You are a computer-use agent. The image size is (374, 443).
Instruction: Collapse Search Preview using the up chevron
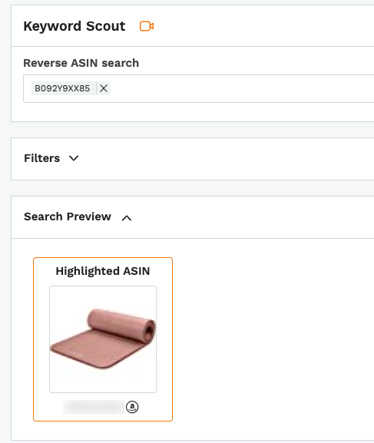click(127, 218)
